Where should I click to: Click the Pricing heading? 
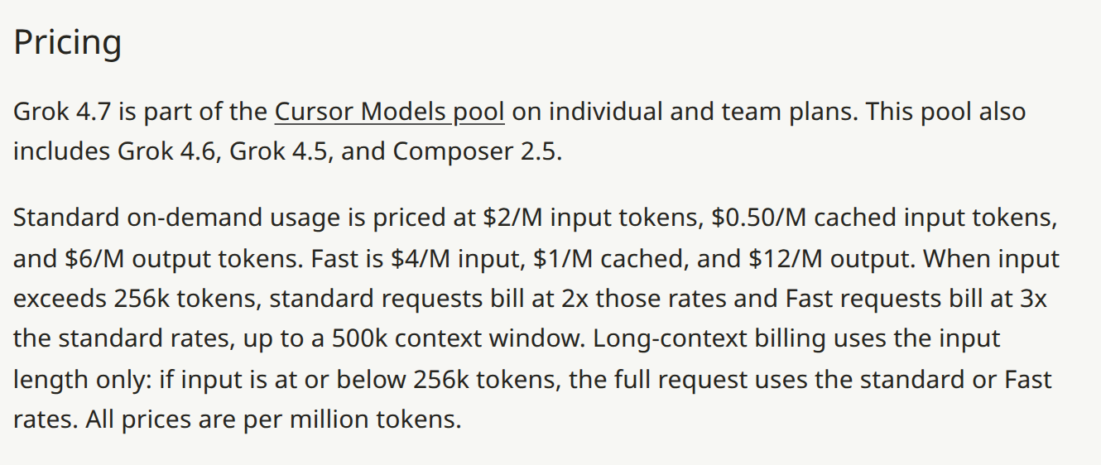tap(68, 43)
